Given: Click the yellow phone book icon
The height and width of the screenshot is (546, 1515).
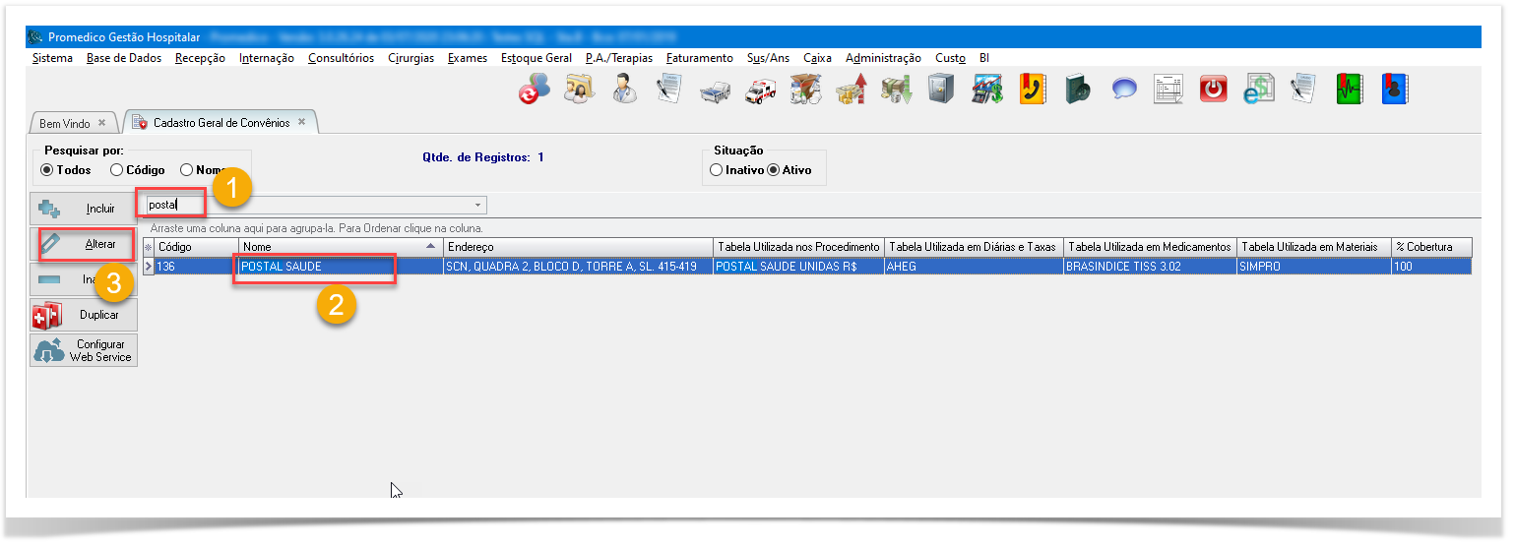Looking at the screenshot, I should [1032, 90].
